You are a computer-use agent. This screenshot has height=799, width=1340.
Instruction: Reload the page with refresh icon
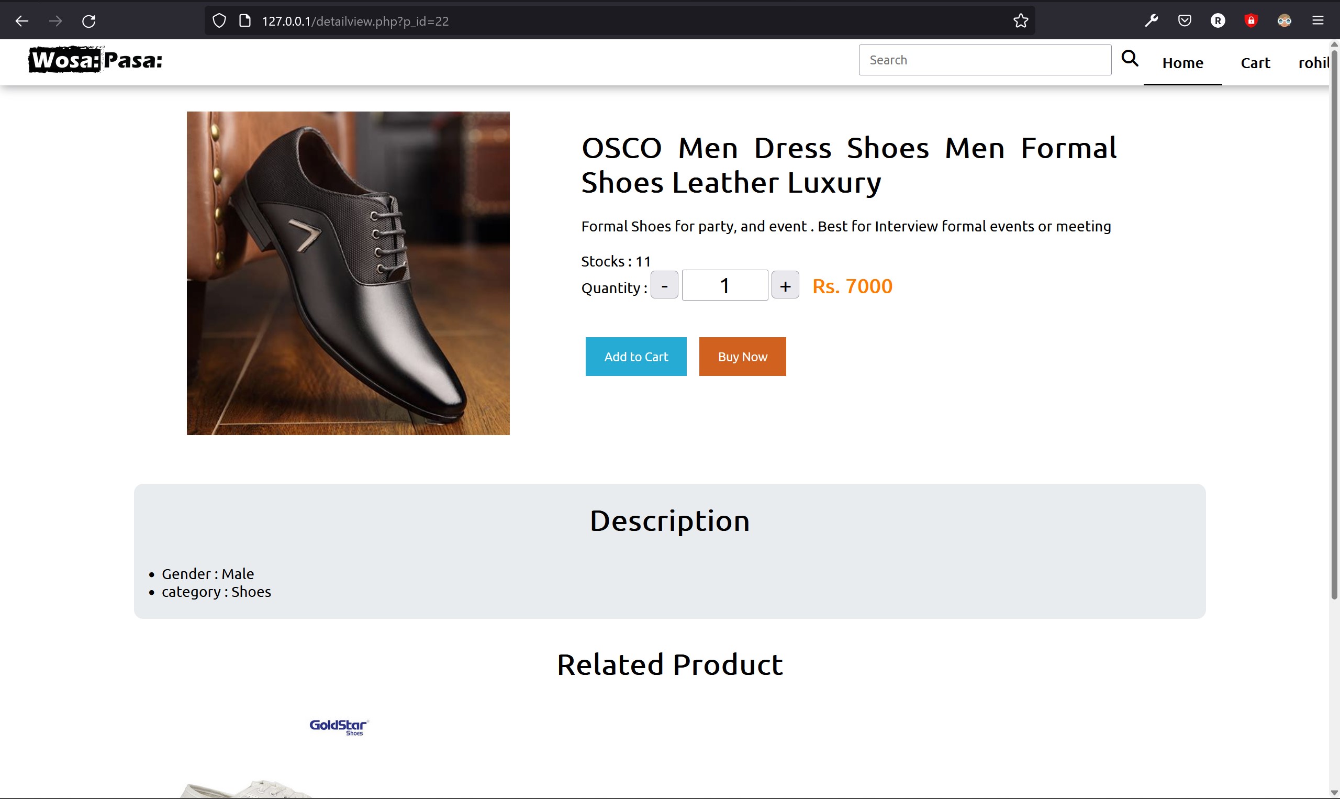coord(89,21)
